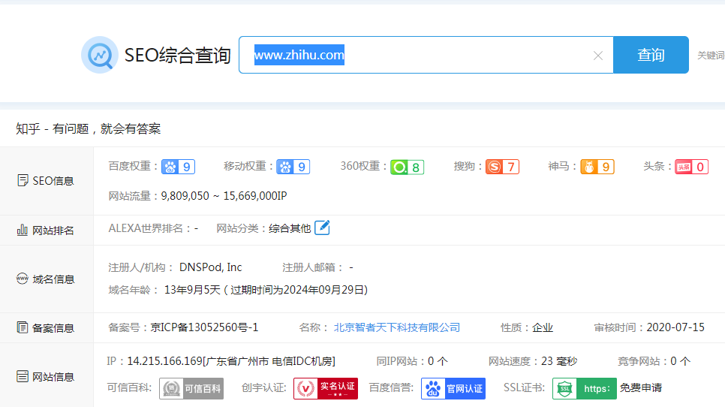Screen dimensions: 725x407
Task: Open the 北京智者天下科技有限公司 company link
Action: pyautogui.click(x=397, y=327)
